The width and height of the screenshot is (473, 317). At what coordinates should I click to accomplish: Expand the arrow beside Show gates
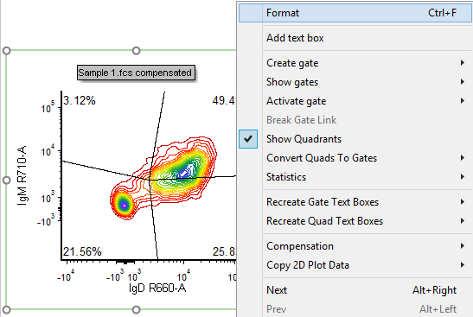tap(462, 82)
